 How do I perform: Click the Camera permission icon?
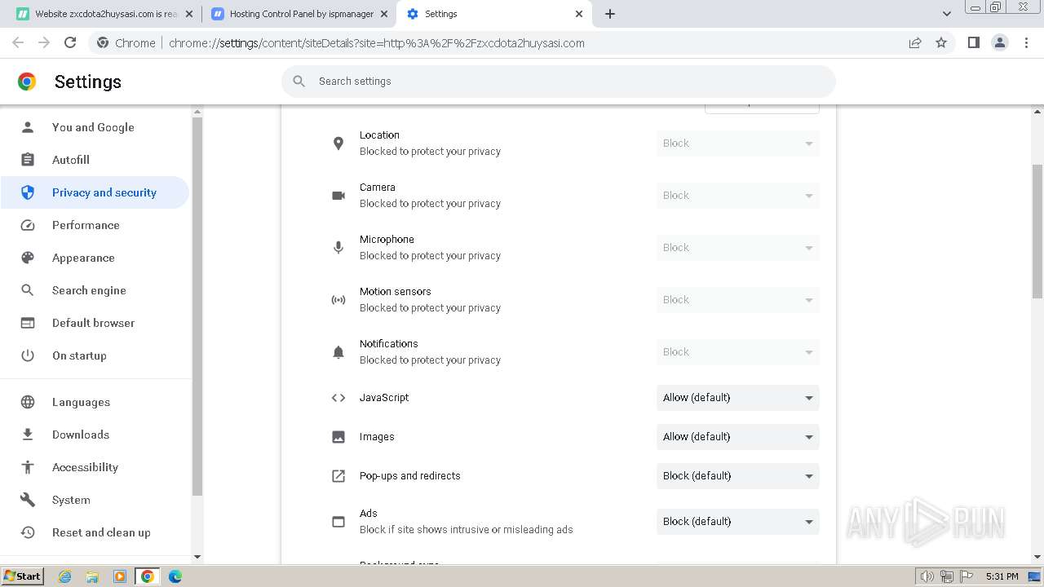click(x=338, y=196)
